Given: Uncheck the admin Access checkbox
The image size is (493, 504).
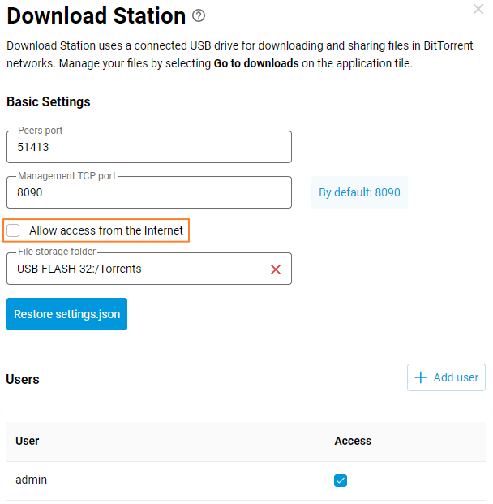Looking at the screenshot, I should tap(341, 480).
